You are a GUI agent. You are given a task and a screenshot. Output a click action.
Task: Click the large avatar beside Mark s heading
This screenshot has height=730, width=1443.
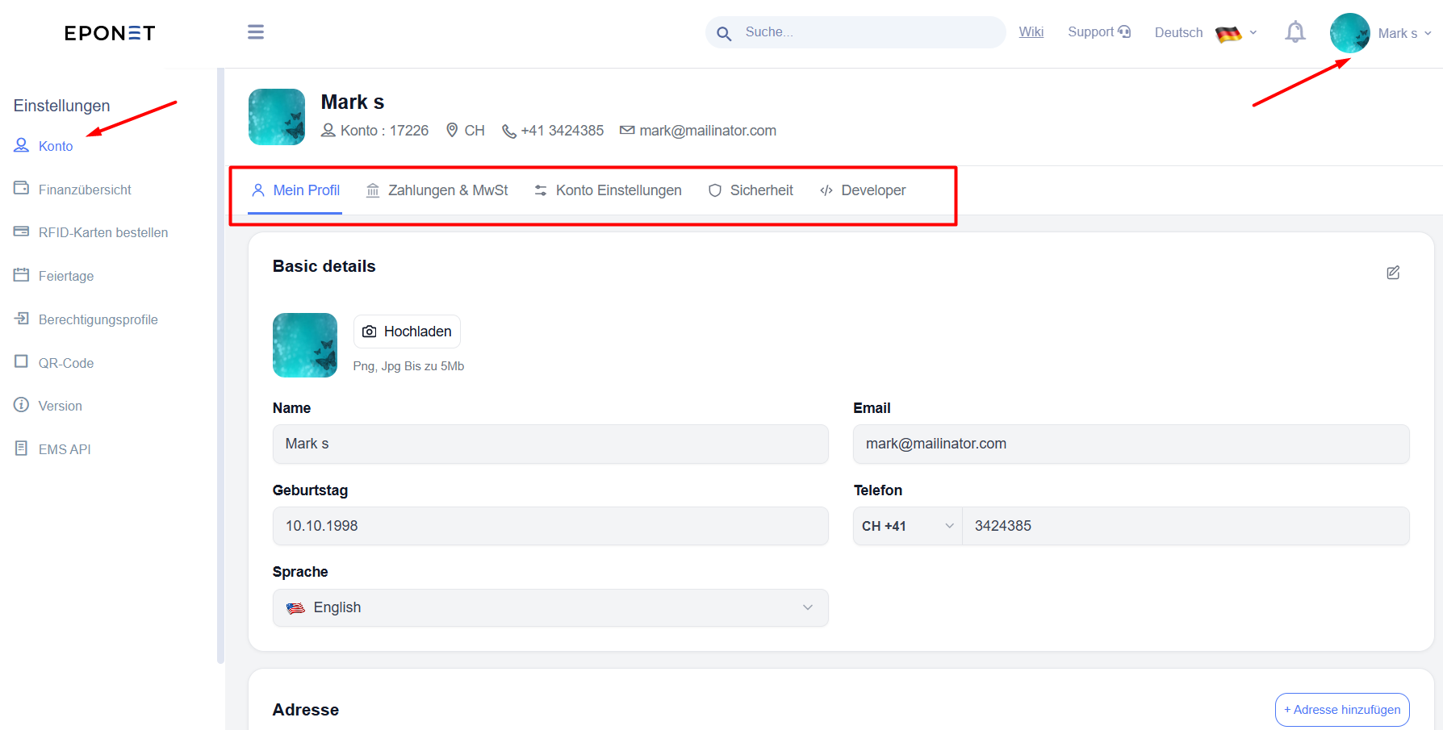point(277,117)
